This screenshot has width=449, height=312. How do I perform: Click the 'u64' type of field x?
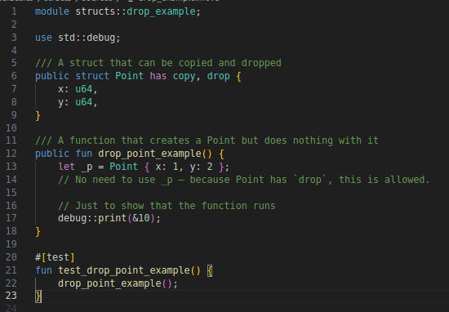[x=83, y=89]
